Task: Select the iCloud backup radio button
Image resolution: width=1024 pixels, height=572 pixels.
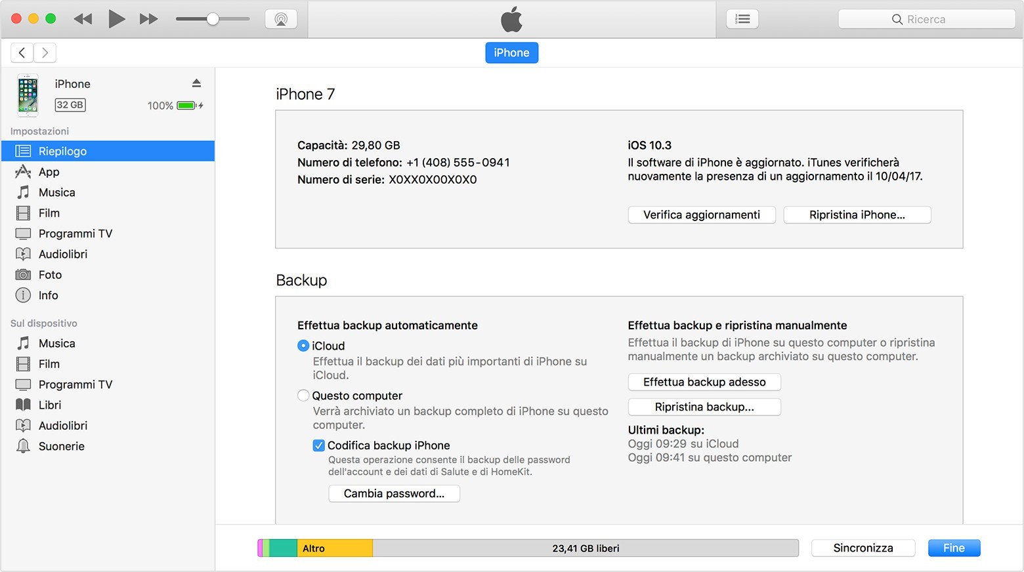Action: point(303,346)
